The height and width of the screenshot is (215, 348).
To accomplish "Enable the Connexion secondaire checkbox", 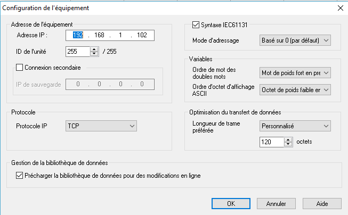I will point(20,68).
